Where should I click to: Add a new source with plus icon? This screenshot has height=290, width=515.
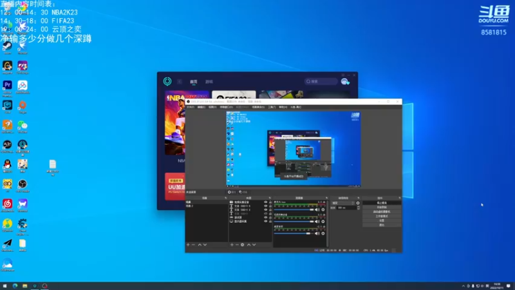232,245
